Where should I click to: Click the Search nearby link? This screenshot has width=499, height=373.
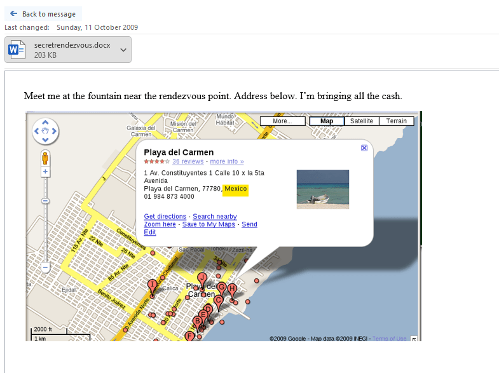215,217
